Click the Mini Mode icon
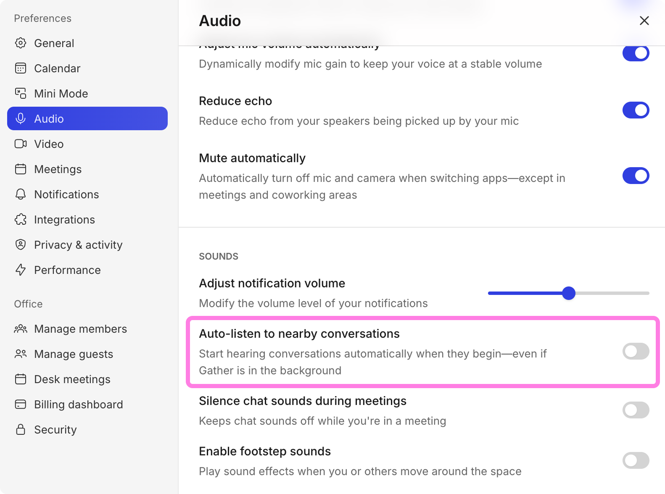This screenshot has height=494, width=665. point(21,93)
